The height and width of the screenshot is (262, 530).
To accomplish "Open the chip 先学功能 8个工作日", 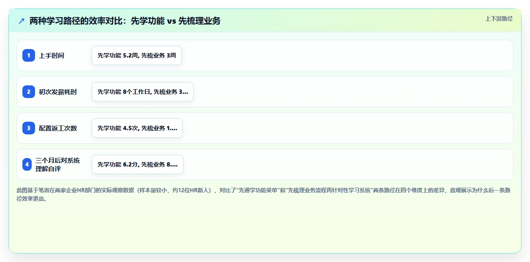I will (x=143, y=92).
